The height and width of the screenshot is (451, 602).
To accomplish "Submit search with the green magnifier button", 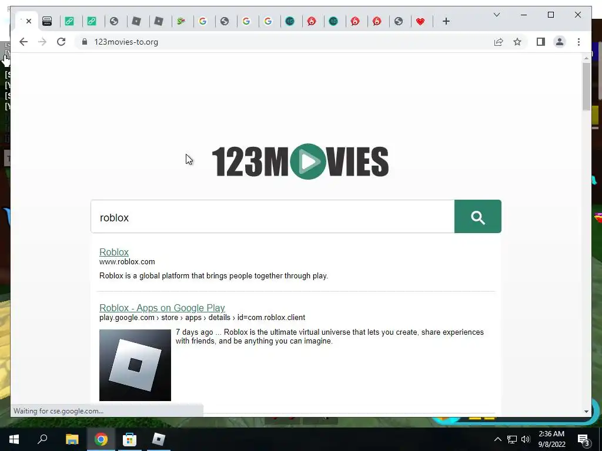I will (477, 216).
